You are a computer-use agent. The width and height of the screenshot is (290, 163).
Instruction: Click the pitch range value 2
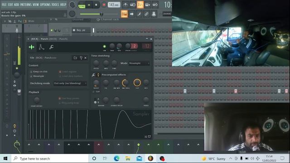point(135,46)
